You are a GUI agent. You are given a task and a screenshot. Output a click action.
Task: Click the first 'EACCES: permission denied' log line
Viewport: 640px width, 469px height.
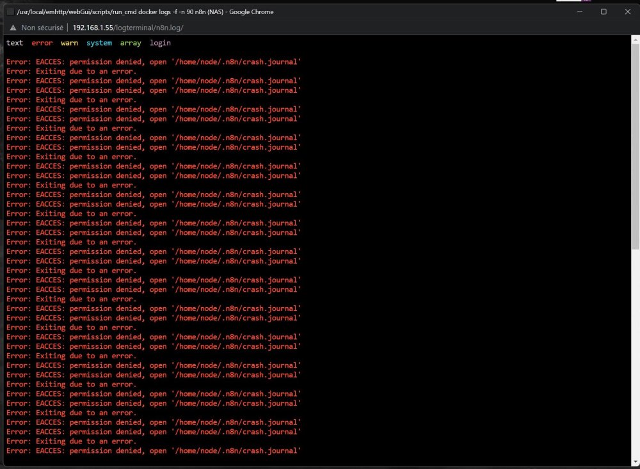tap(154, 62)
